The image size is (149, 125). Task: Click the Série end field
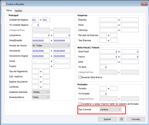coord(129,62)
